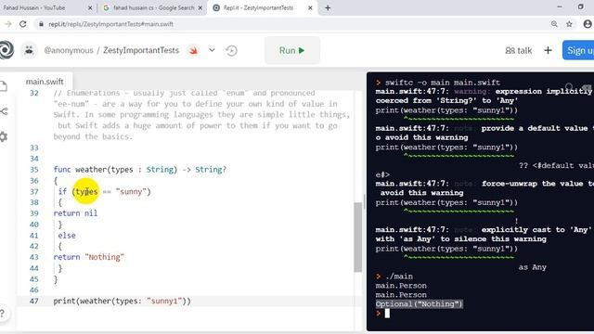Viewport: 594px width, 334px height.
Task: Run the Swift program
Action: tap(291, 50)
